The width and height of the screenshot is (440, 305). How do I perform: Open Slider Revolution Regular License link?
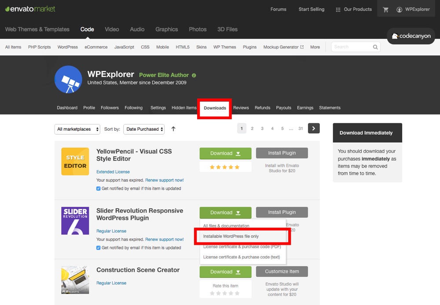pyautogui.click(x=111, y=231)
